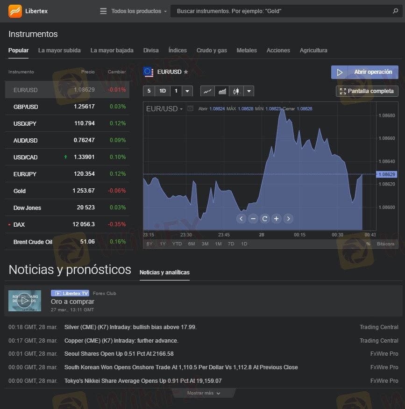Open the Metales tab
The image size is (405, 409).
[247, 50]
